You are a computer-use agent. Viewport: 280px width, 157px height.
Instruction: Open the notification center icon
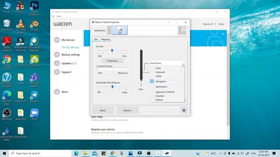point(274,153)
